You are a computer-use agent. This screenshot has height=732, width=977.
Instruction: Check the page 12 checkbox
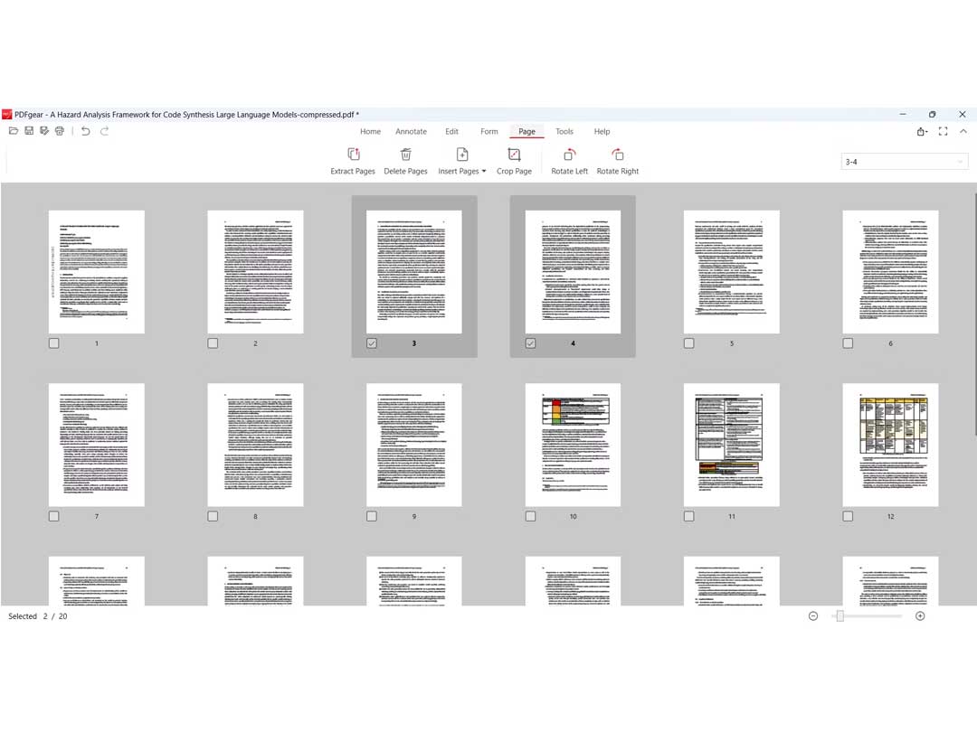[848, 516]
